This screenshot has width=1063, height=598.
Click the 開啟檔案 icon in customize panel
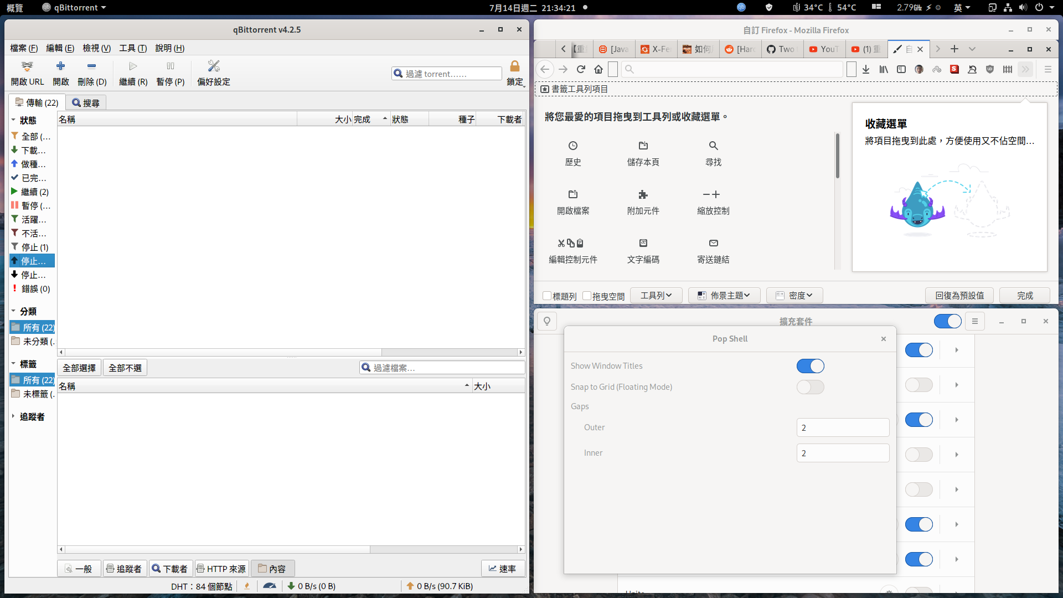click(x=573, y=194)
